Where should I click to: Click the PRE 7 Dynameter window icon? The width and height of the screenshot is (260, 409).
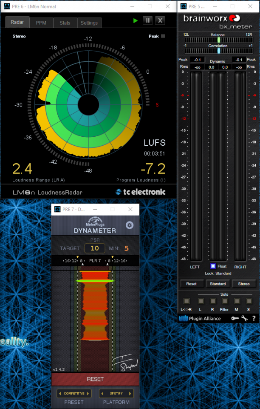[57, 209]
